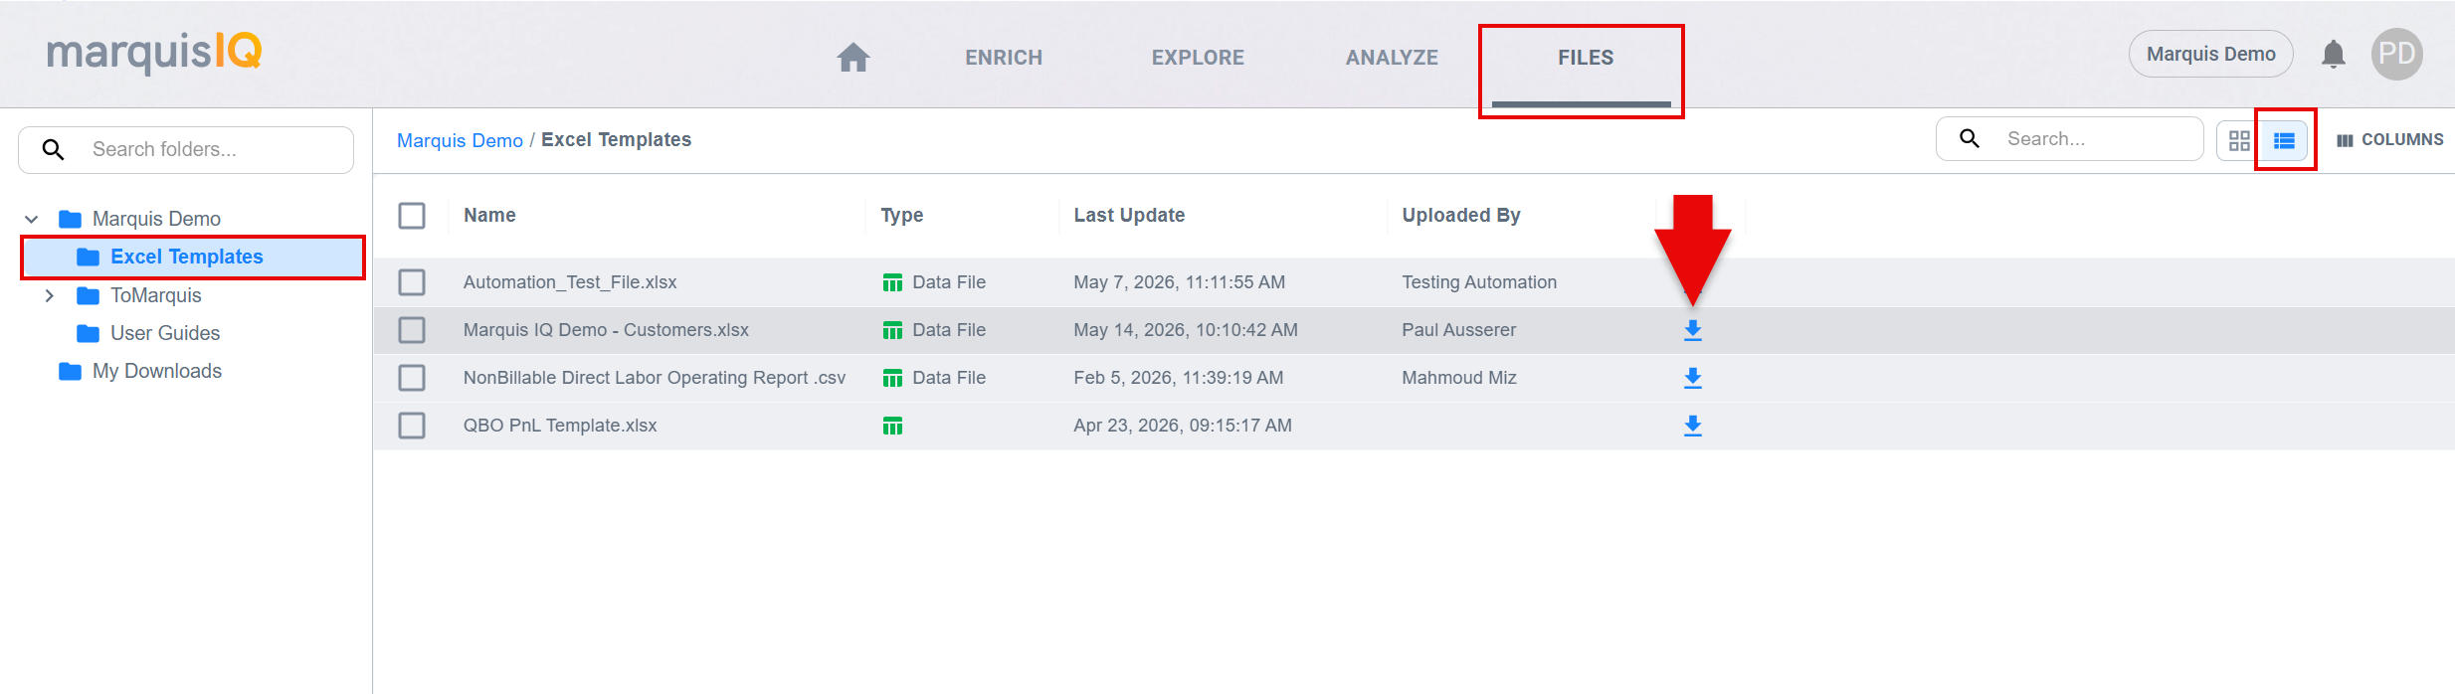Click the Feb 5, 2026 date cell
This screenshot has height=694, width=2455.
tap(1179, 378)
